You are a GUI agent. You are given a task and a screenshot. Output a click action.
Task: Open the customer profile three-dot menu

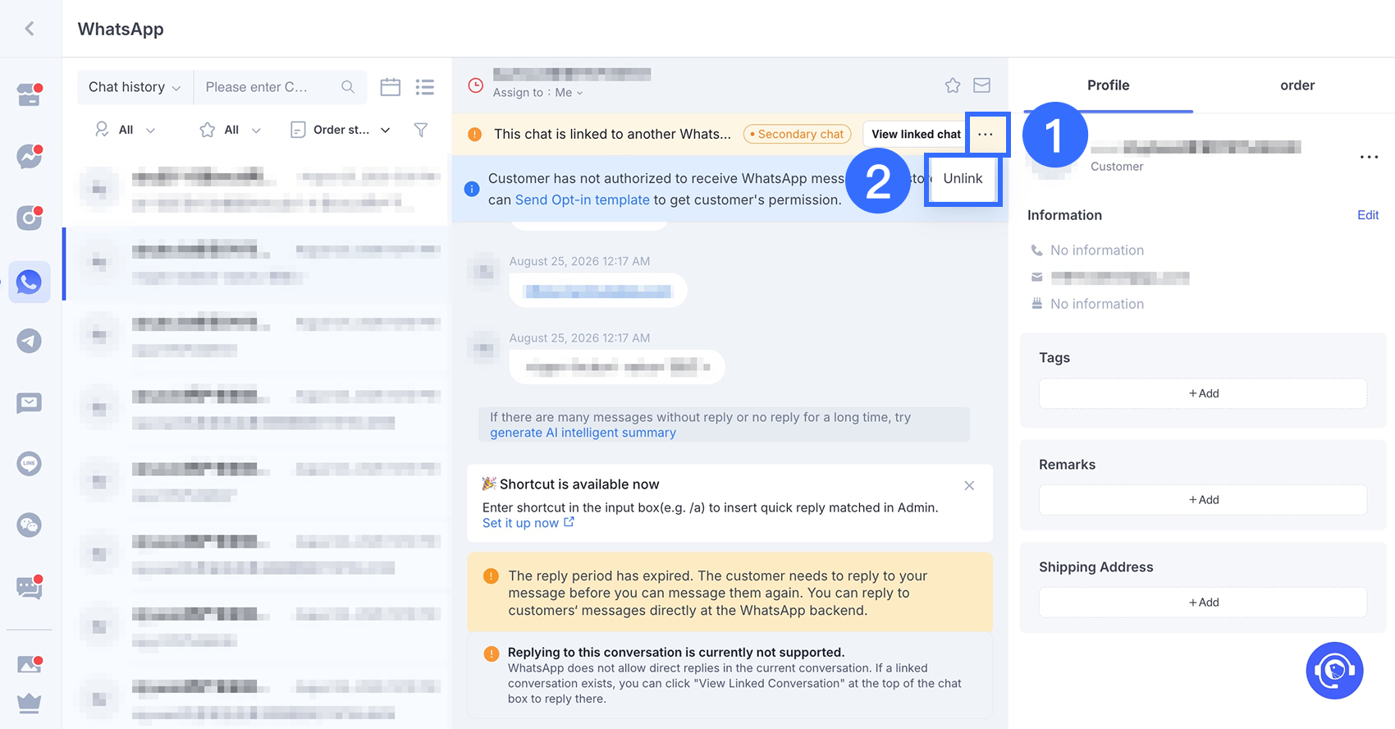[x=1369, y=157]
